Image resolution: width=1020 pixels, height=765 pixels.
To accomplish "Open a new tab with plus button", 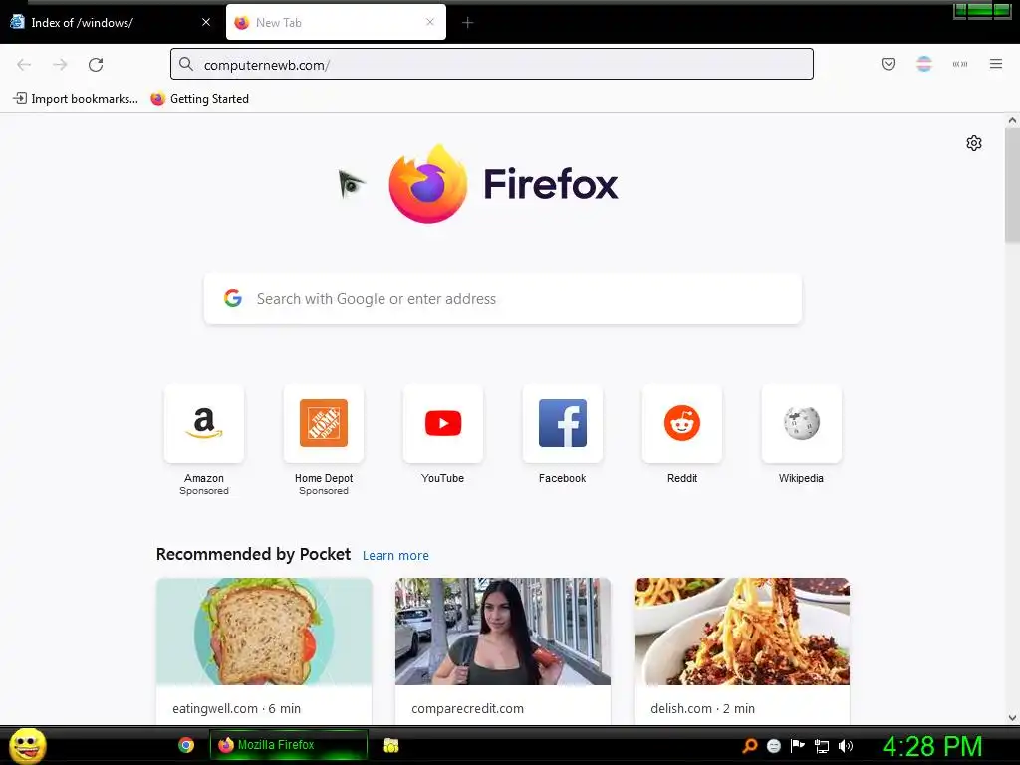I will point(467,23).
